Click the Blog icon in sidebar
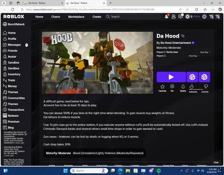The image size is (224, 175). tap(5, 128)
